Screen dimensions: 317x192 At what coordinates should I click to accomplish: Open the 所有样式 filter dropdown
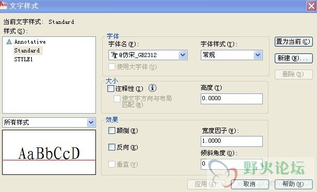[x=91, y=122]
